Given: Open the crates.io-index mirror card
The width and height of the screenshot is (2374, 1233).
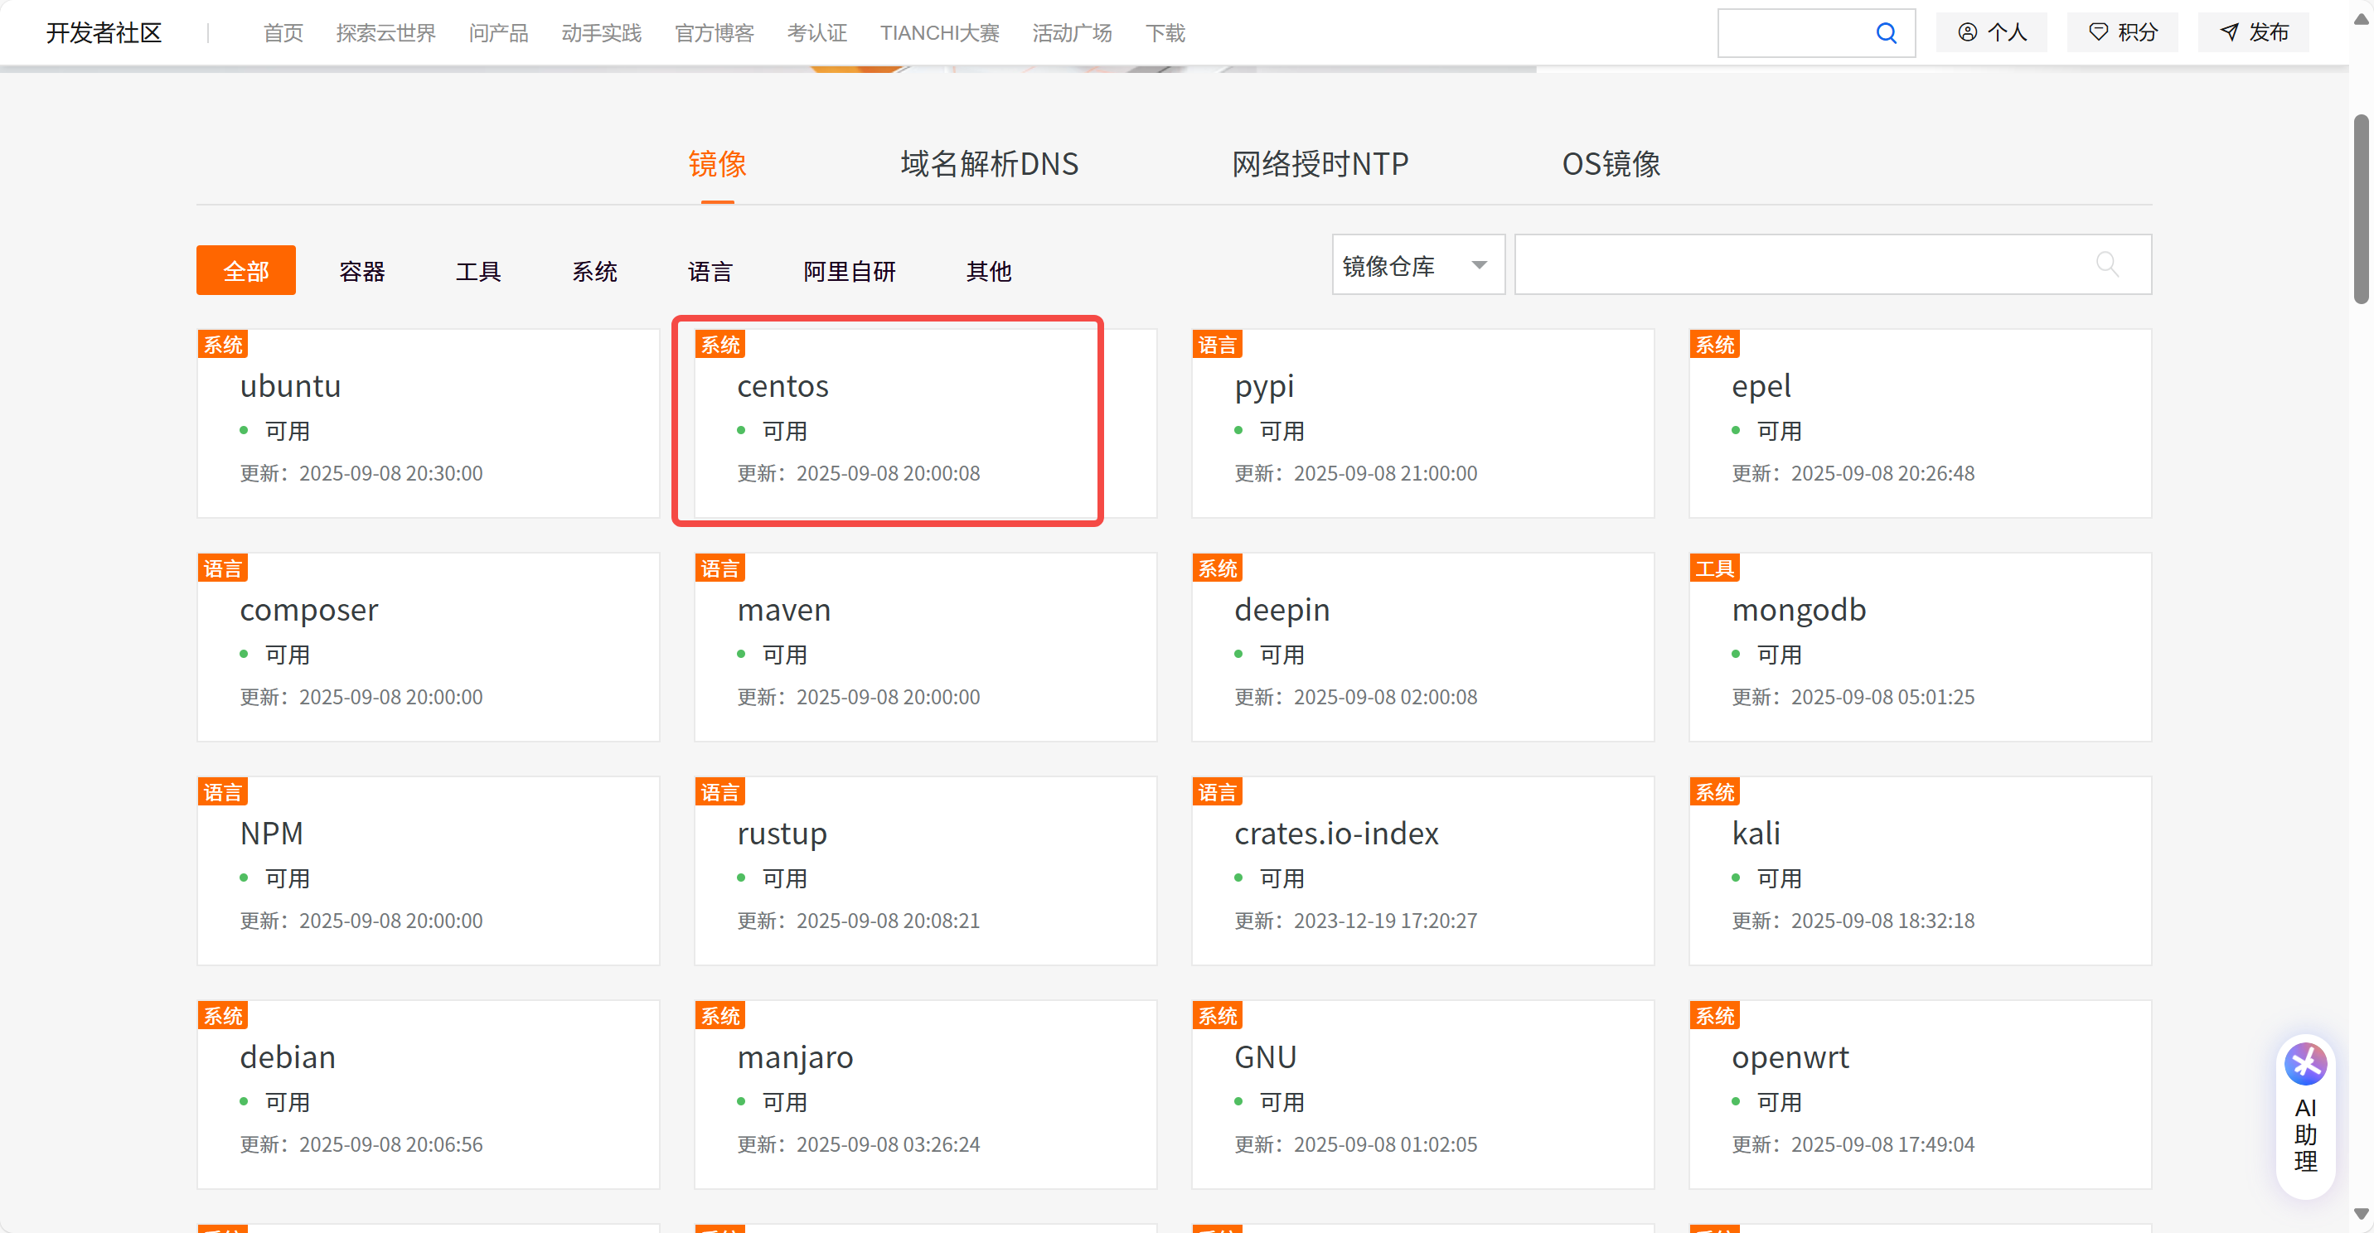Looking at the screenshot, I should 1423,871.
